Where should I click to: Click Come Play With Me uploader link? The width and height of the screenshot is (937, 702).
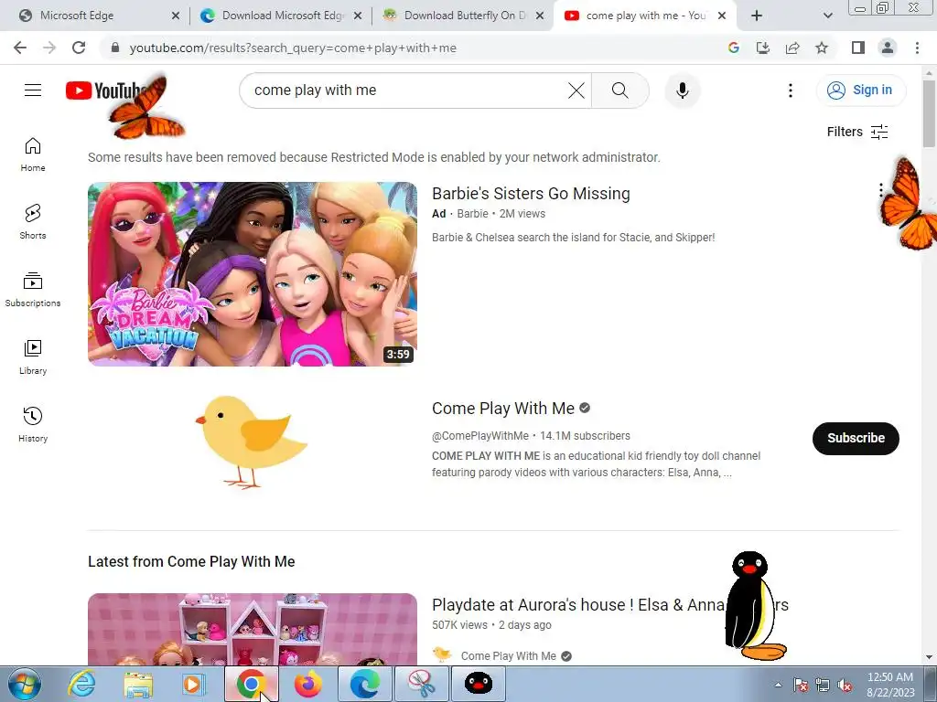[508, 656]
